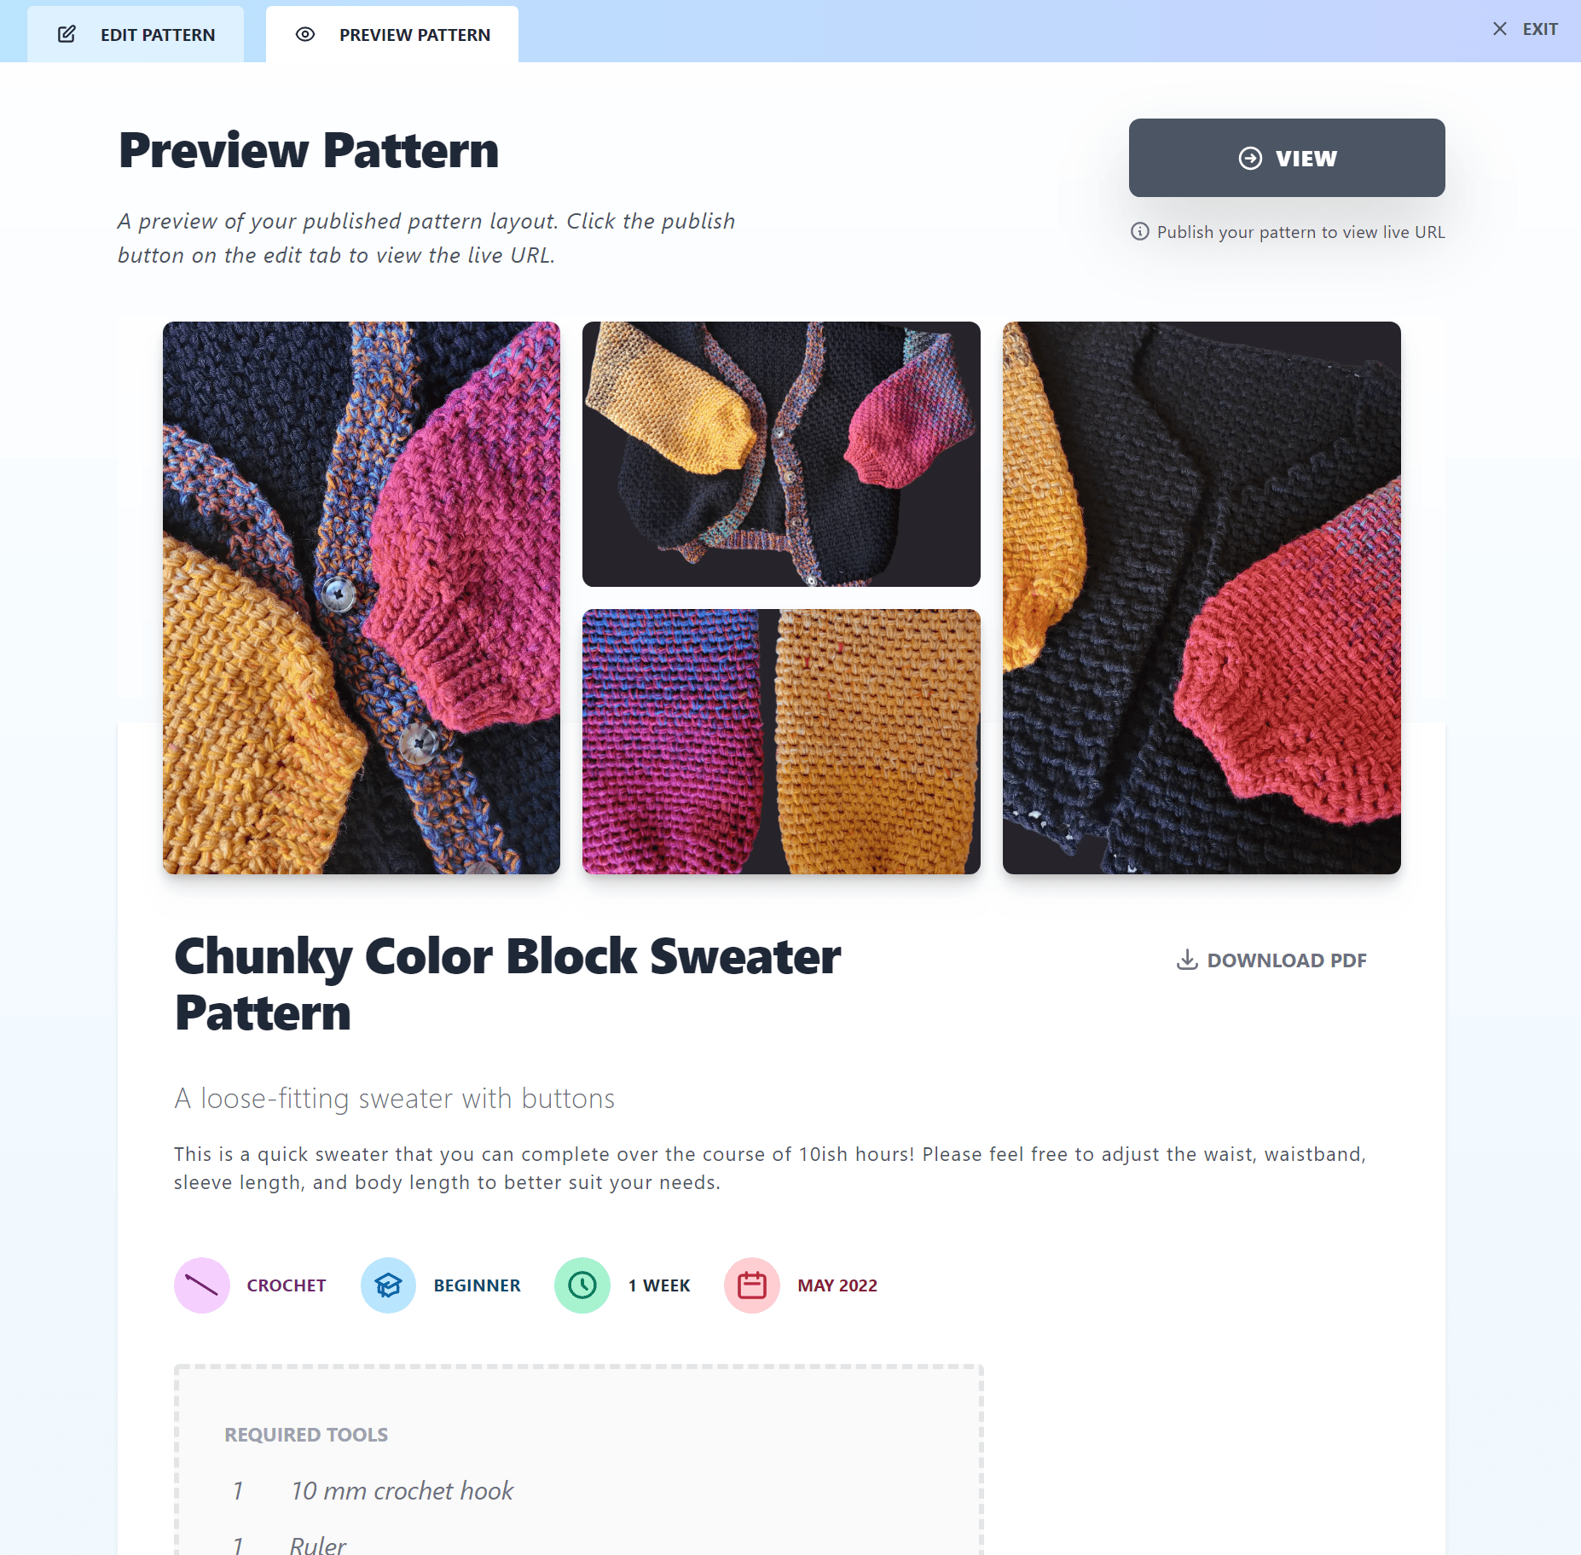Click the X icon beside Exit
This screenshot has height=1555, width=1581.
coord(1498,28)
